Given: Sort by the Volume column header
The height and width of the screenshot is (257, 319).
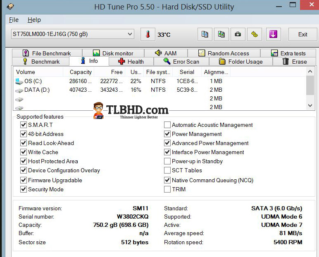Looking at the screenshot, I should point(38,72).
